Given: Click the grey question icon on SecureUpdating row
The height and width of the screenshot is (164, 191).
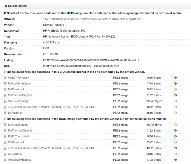Looking at the screenshot, I should (175, 101).
